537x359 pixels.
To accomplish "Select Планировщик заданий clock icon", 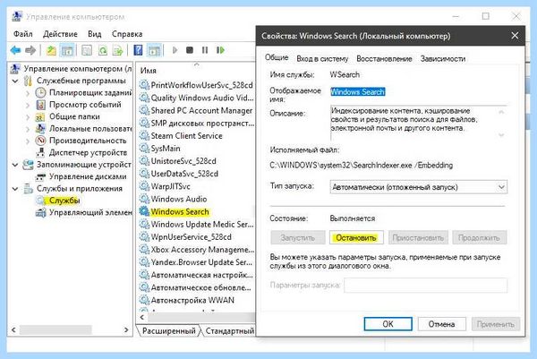I will (40, 92).
